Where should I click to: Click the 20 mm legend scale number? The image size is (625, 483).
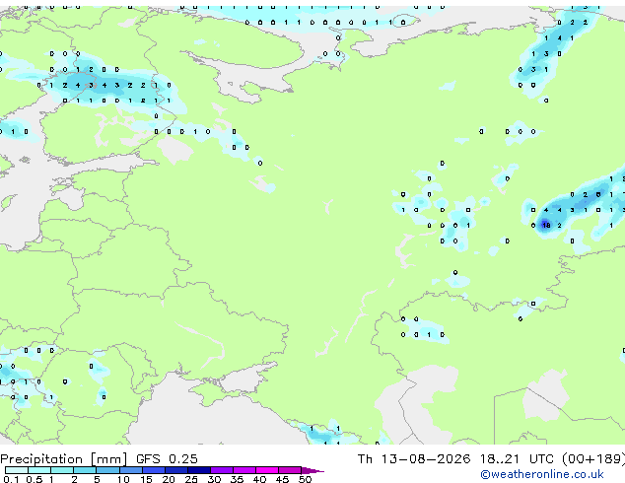(x=169, y=479)
